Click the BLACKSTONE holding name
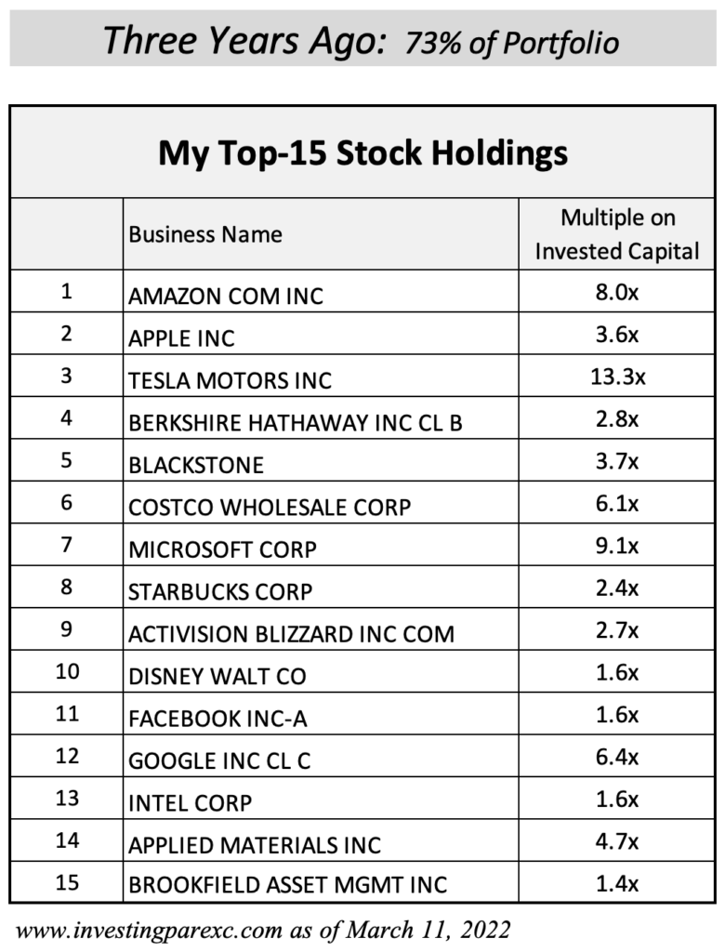Screen dimensions: 725x952 tap(195, 465)
